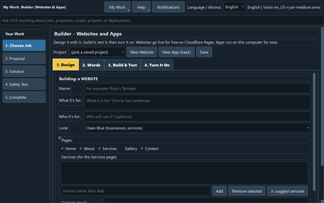Toggle the Services page checkbox

click(108, 148)
